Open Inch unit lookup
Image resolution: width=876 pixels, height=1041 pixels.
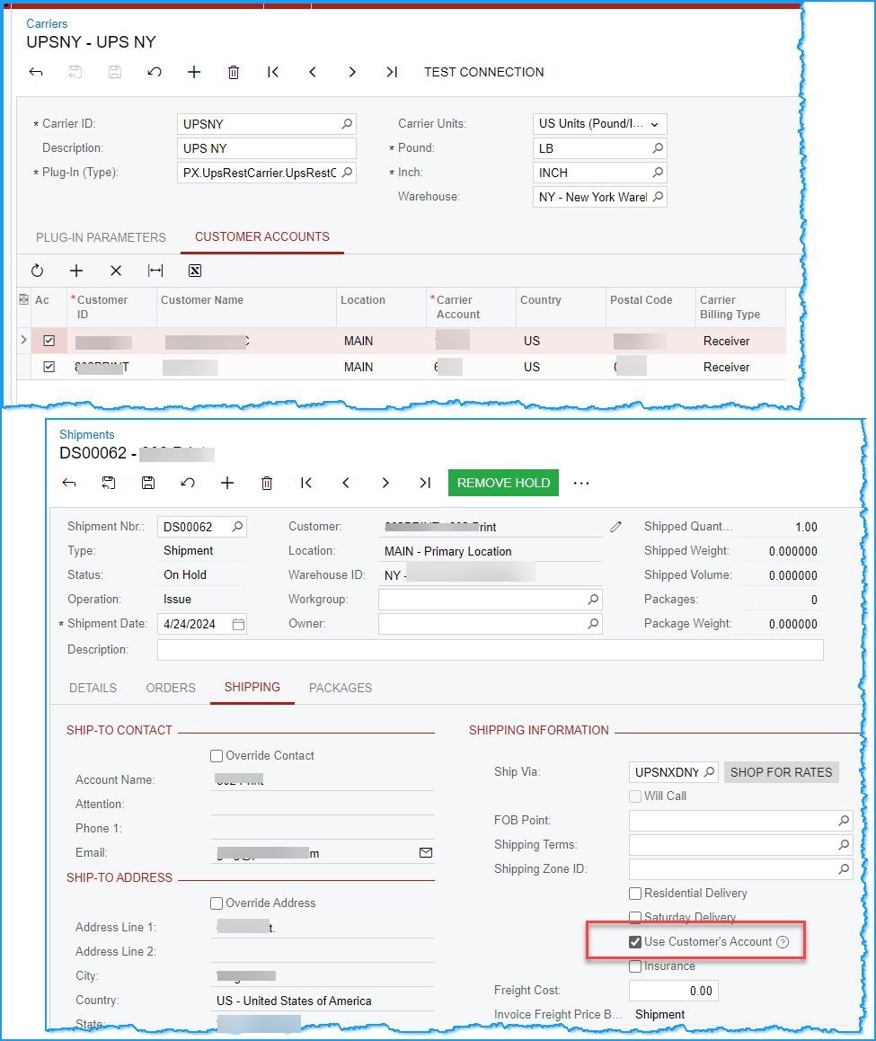pyautogui.click(x=657, y=173)
